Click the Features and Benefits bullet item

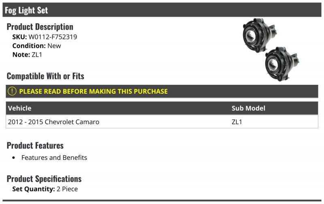point(54,158)
